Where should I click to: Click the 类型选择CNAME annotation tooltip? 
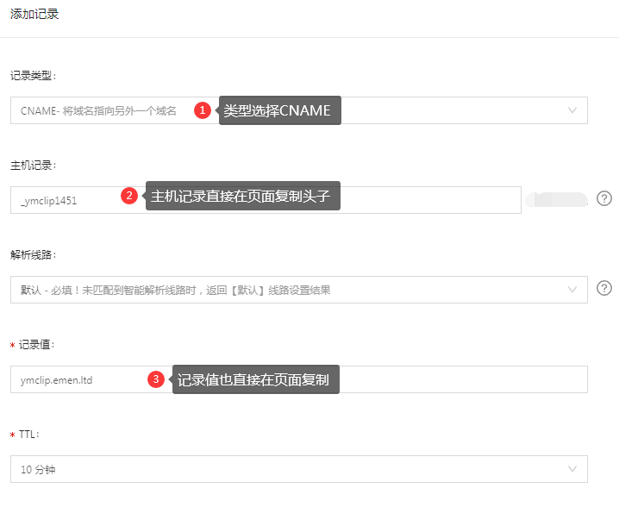point(279,110)
